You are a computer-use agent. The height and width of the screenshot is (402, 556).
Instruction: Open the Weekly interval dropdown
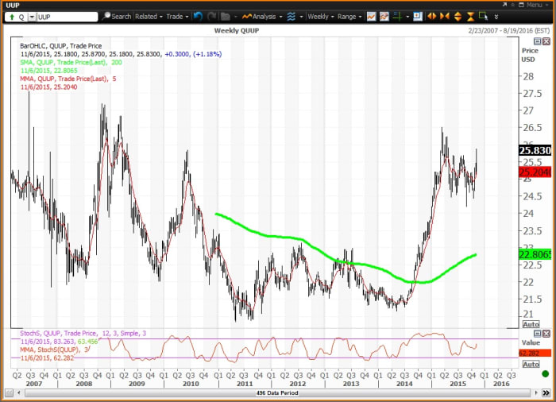320,16
